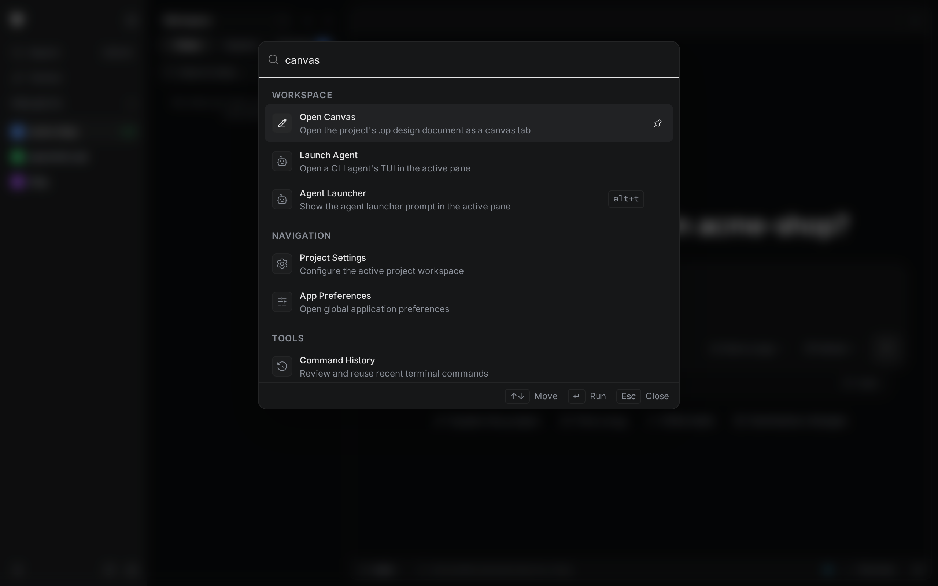Screen dimensions: 938x586
Task: Click the robot icon beside Launch Agent
Action: coord(282,161)
